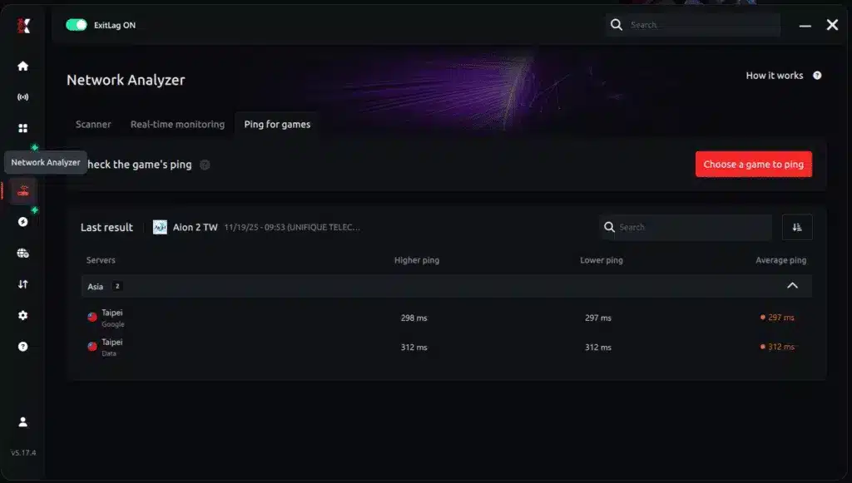Open the user account icon
This screenshot has height=483, width=852.
click(22, 421)
